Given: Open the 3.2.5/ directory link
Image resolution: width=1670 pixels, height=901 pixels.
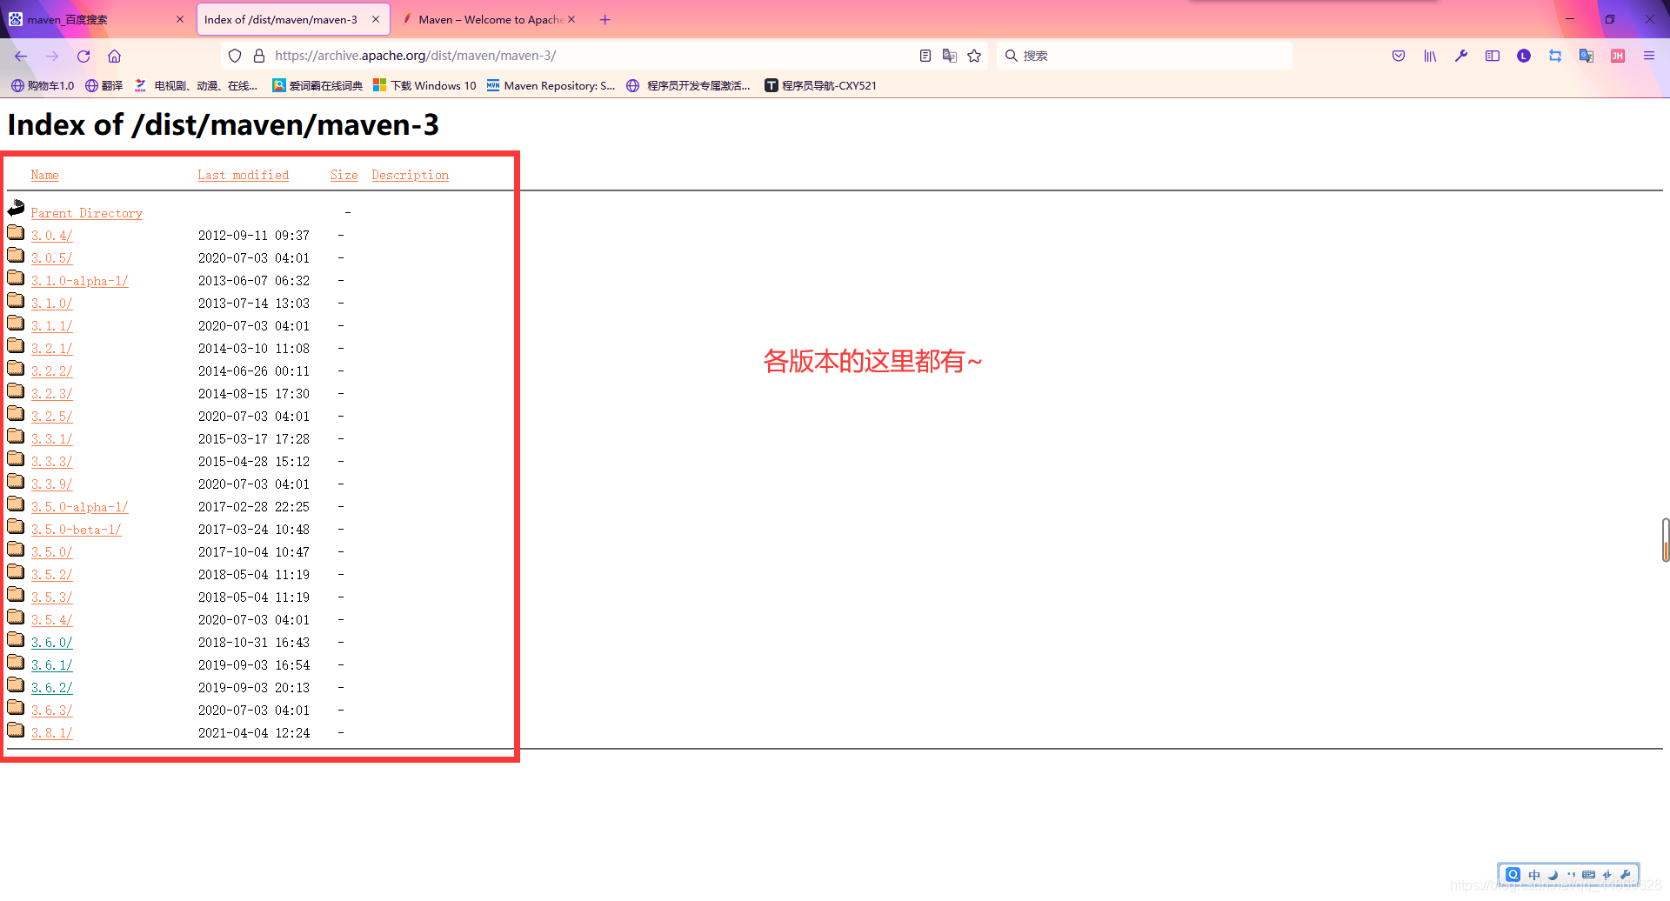Looking at the screenshot, I should coord(52,417).
